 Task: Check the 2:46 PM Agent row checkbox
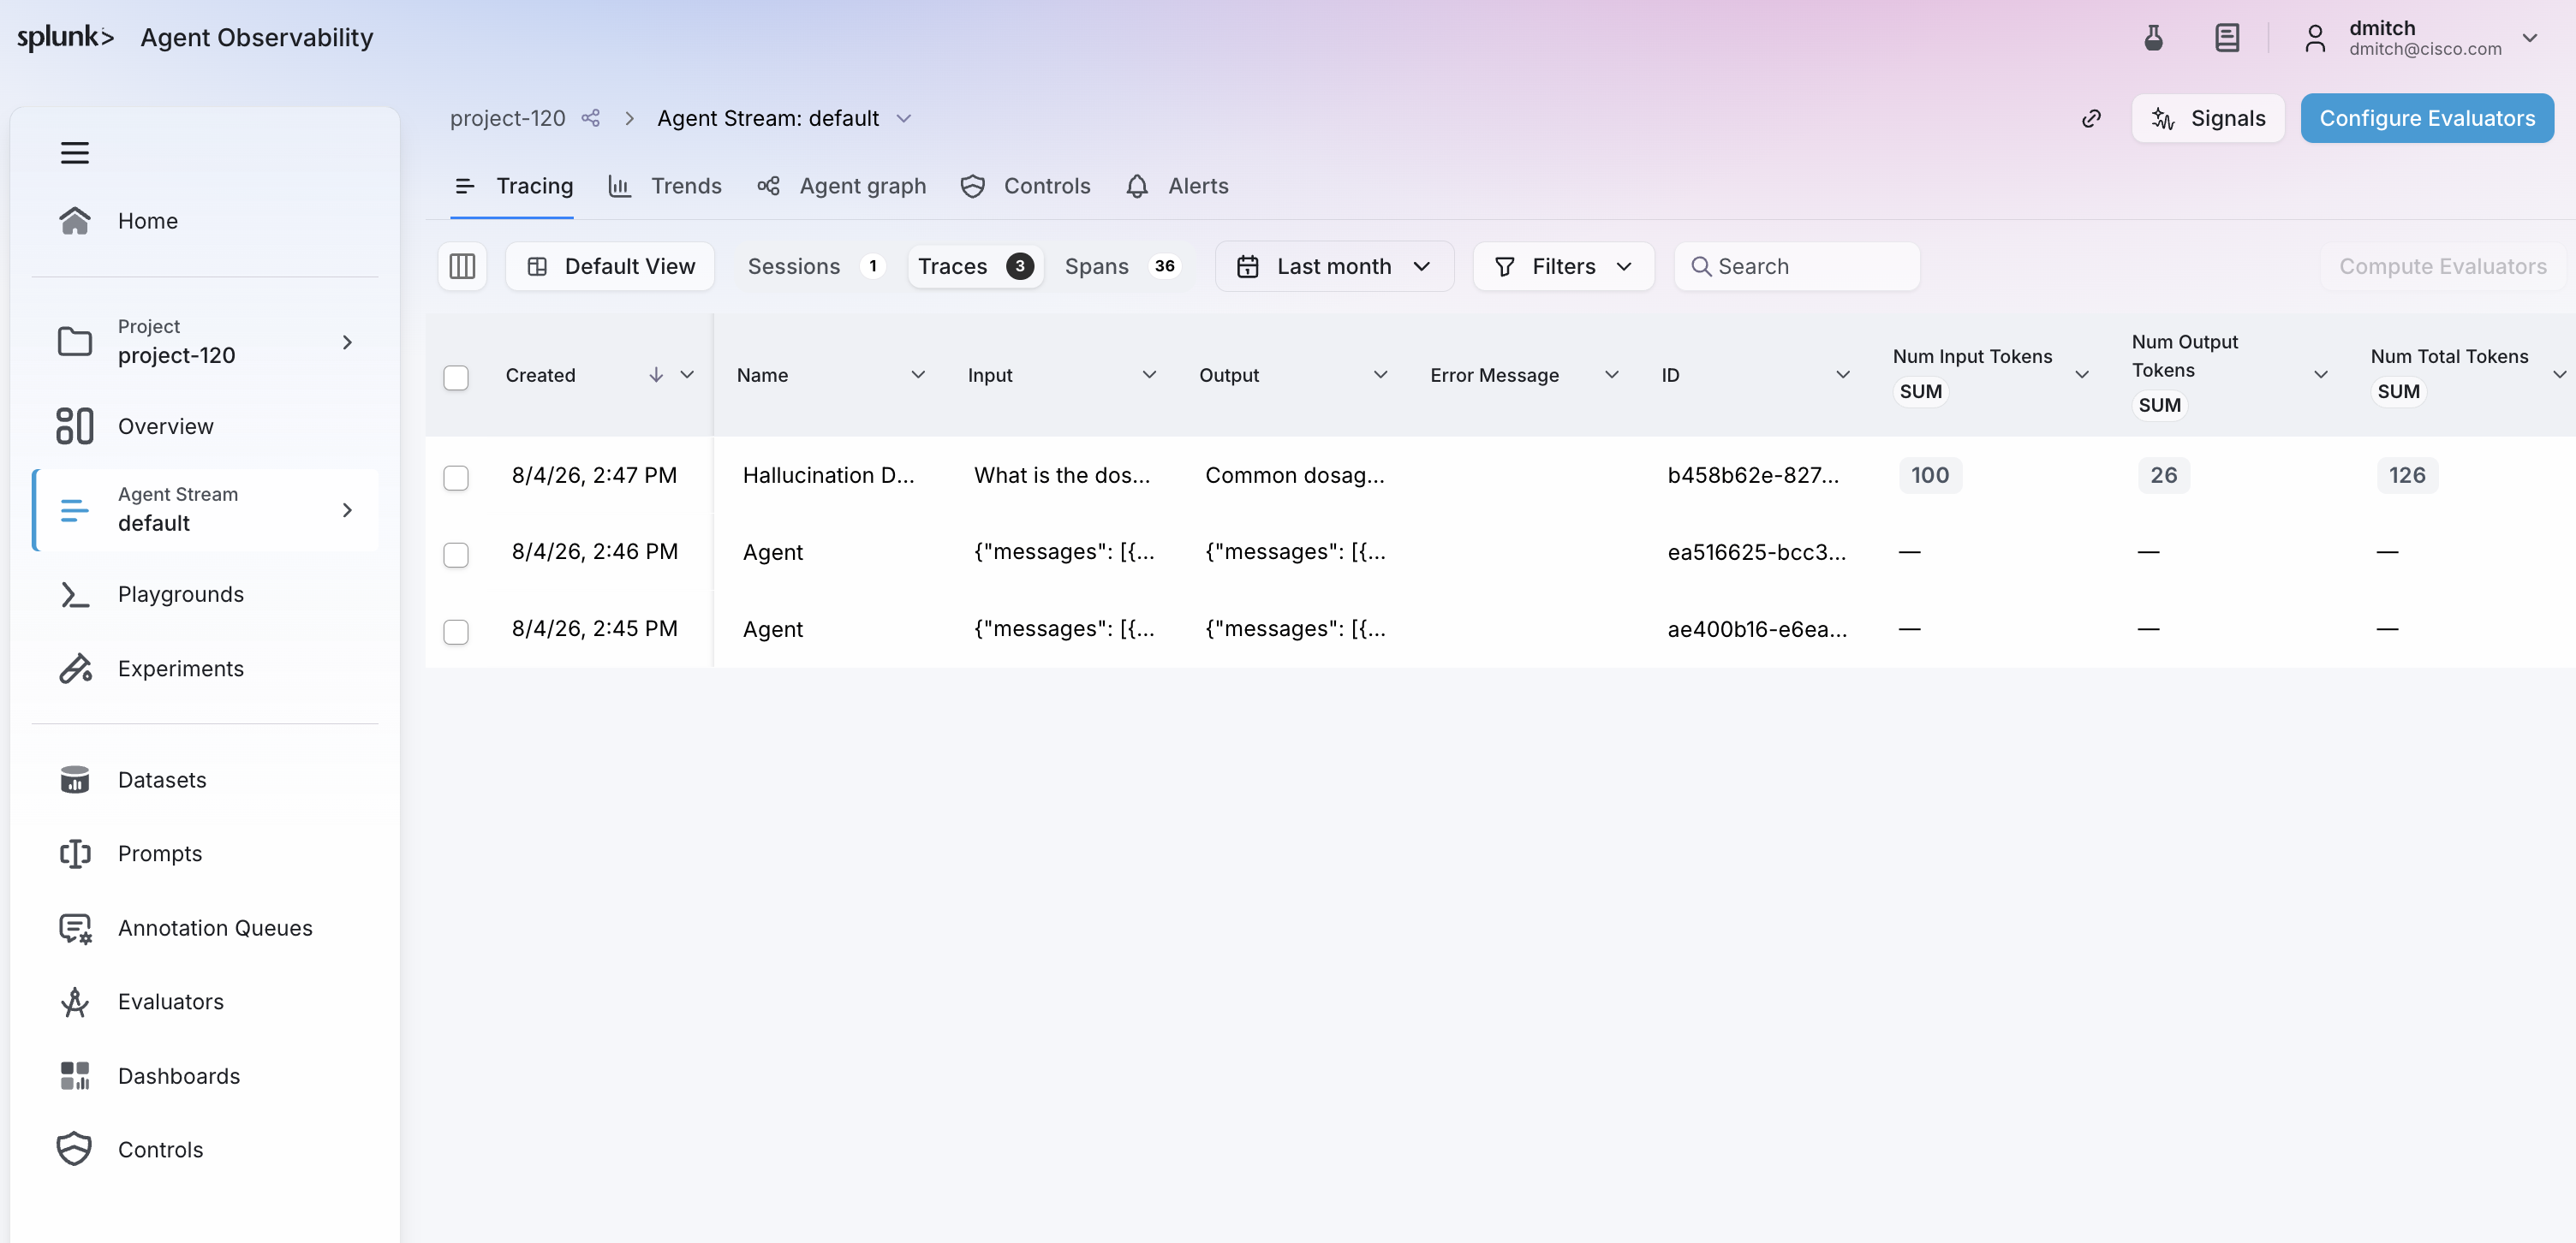pos(456,554)
